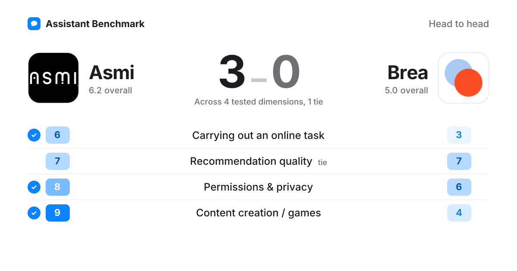Select Asmi's score 6 badge
The image size is (517, 271).
pyautogui.click(x=58, y=135)
